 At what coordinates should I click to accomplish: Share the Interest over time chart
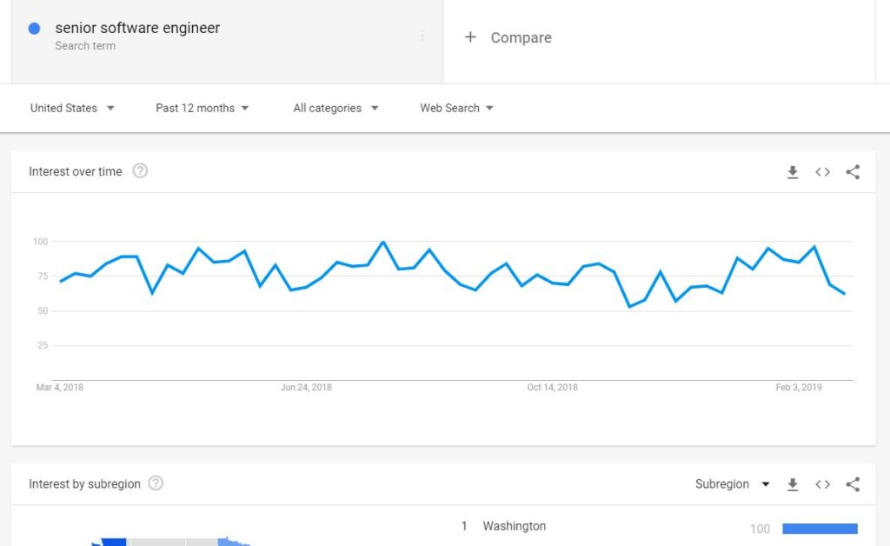pyautogui.click(x=853, y=172)
